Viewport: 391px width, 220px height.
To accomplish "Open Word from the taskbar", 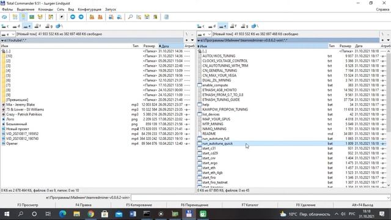I will tap(133, 214).
